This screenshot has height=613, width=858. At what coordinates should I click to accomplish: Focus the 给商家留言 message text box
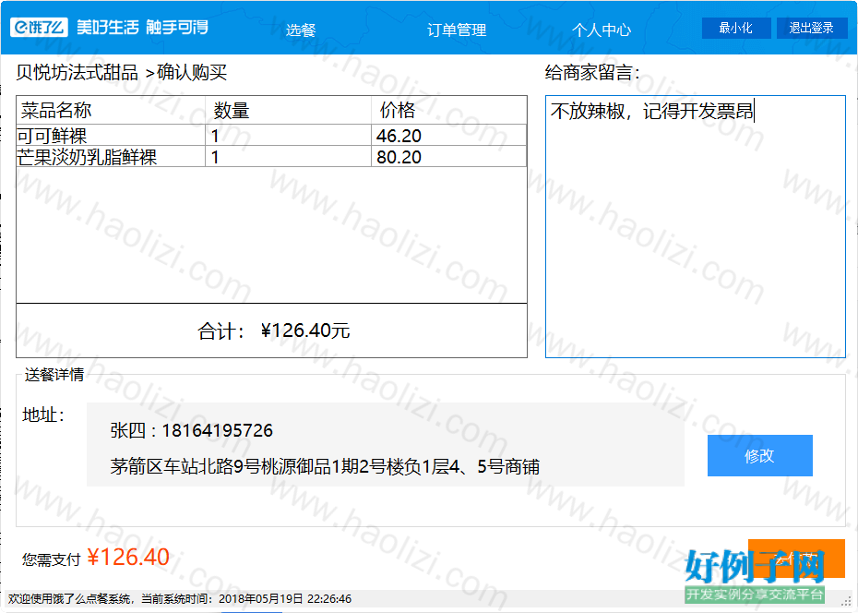coord(695,226)
